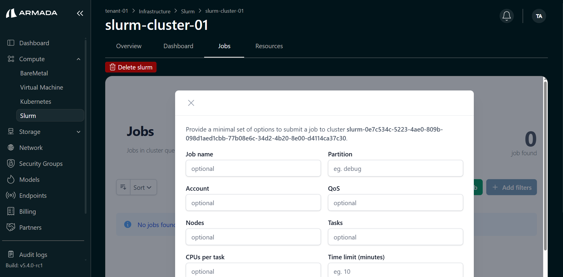The width and height of the screenshot is (563, 277).
Task: Open Network in the sidebar
Action: tap(31, 148)
